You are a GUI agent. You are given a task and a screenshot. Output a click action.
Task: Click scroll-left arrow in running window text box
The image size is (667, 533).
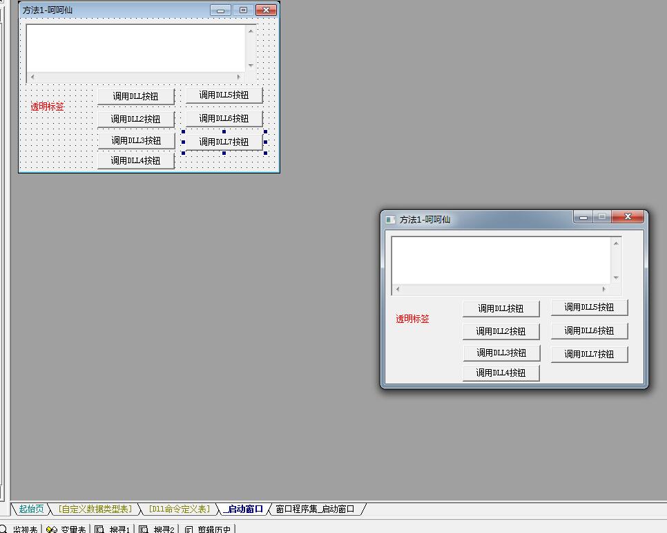[x=398, y=289]
